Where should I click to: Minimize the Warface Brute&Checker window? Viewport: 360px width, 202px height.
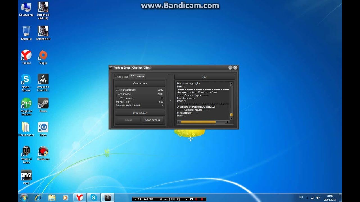(230, 68)
